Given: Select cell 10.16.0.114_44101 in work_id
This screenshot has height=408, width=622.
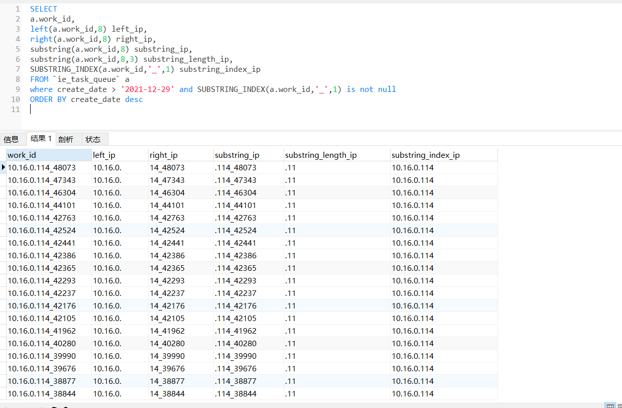Looking at the screenshot, I should pos(49,205).
